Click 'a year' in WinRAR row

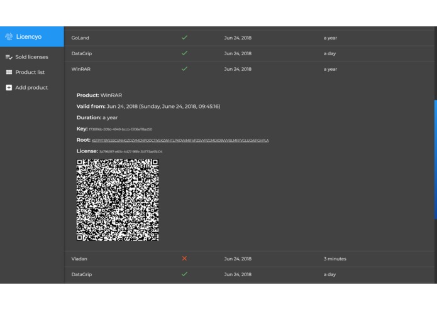pos(330,69)
